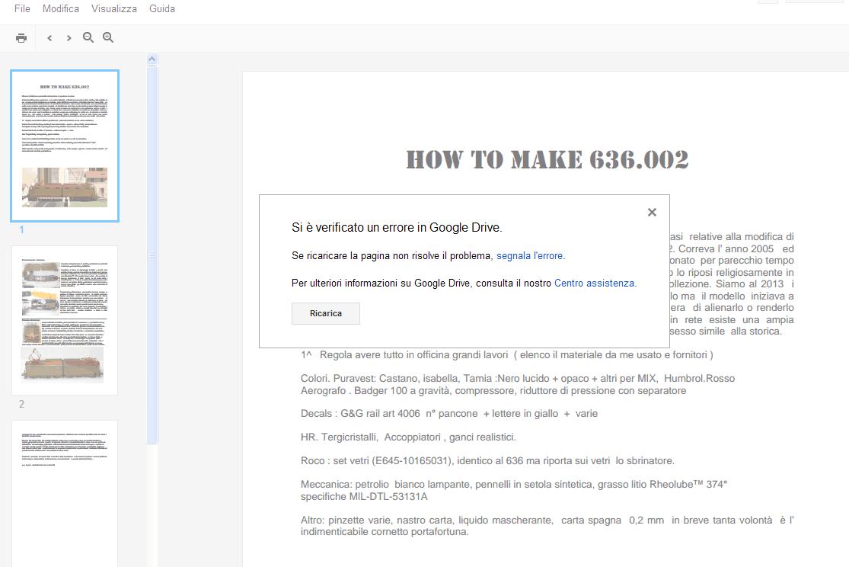The height and width of the screenshot is (567, 849).
Task: Click the thumbnail panel scrollbar thumb
Action: pos(152,255)
